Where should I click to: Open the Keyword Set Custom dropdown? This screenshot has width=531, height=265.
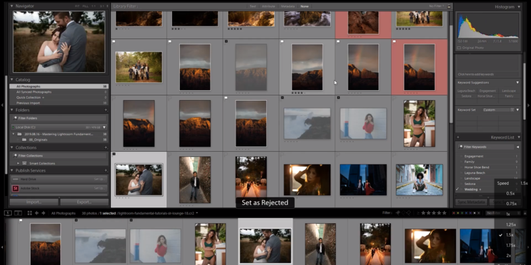pos(498,110)
